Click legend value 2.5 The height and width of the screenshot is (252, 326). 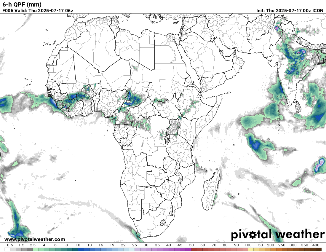coord(33,245)
